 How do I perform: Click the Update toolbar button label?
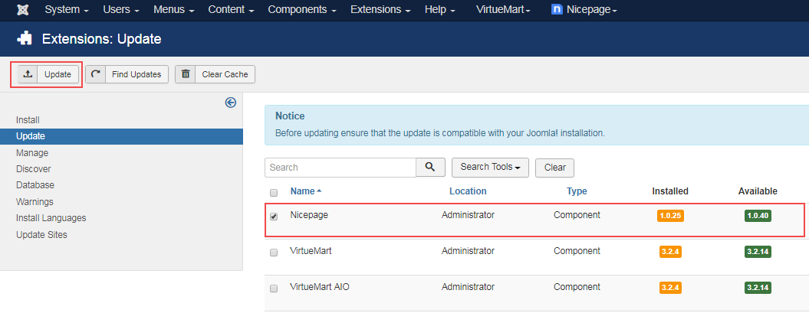click(58, 74)
